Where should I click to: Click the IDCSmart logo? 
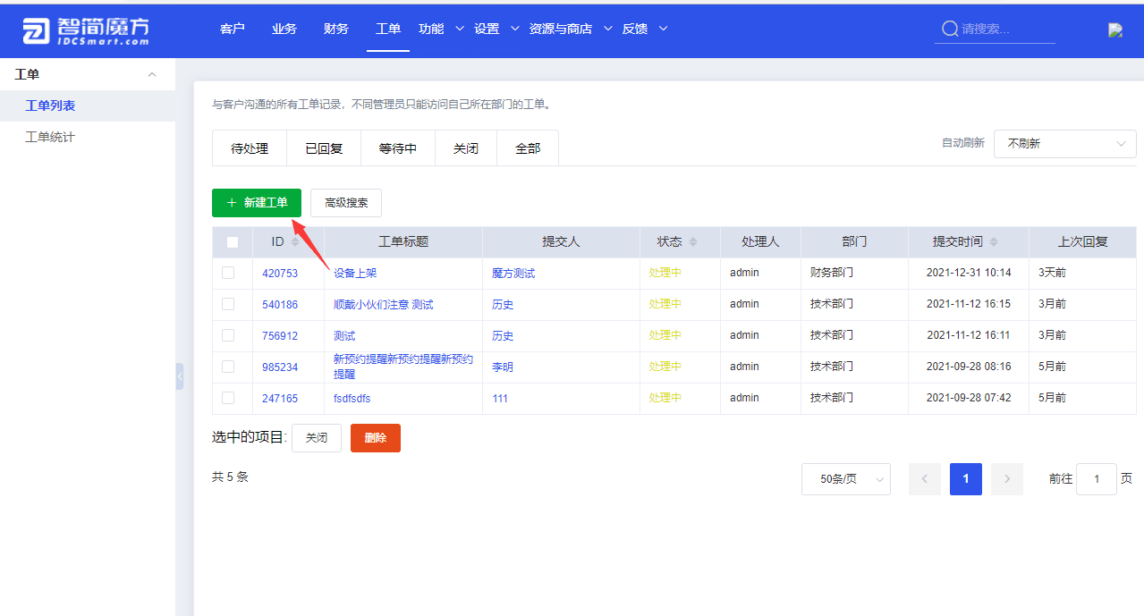coord(86,30)
